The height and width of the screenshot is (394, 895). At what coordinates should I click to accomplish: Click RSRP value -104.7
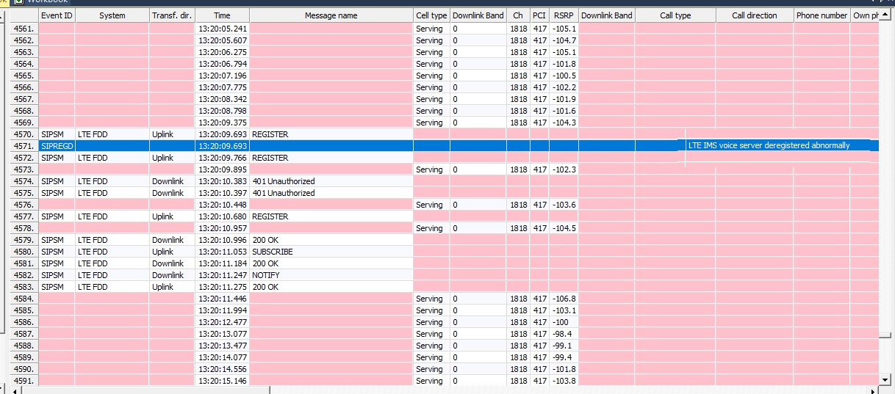(x=564, y=40)
